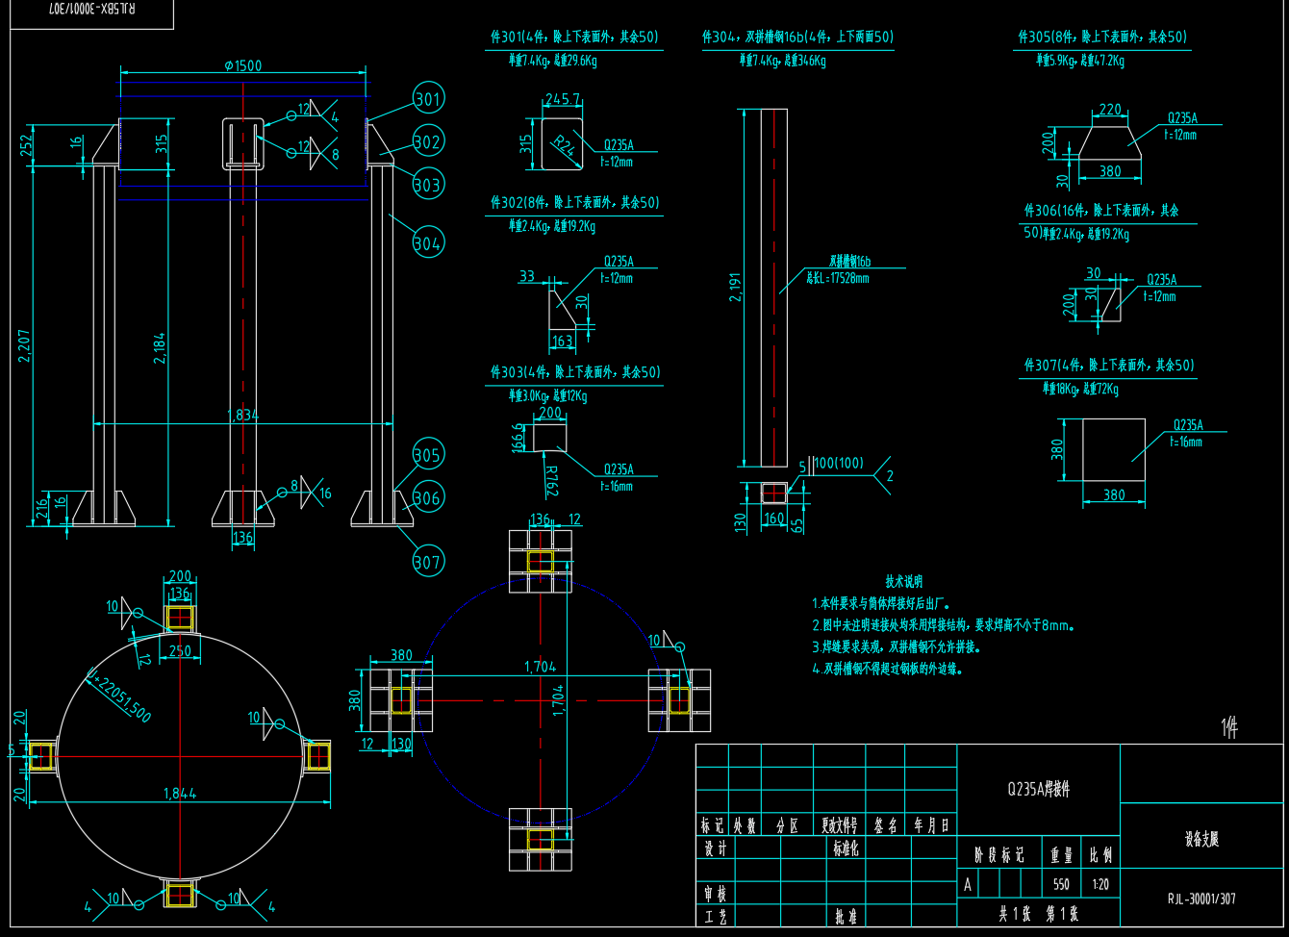Click the 307 part number balloon

428,562
